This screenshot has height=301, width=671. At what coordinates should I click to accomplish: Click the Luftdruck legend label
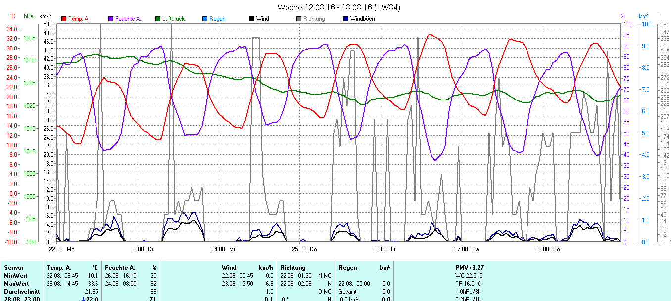pyautogui.click(x=173, y=19)
